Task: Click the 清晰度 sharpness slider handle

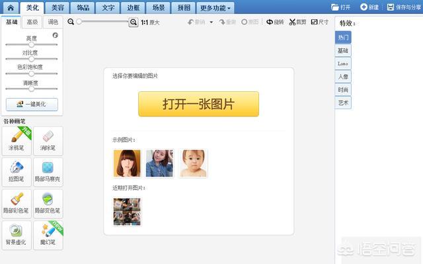Action: (x=32, y=89)
